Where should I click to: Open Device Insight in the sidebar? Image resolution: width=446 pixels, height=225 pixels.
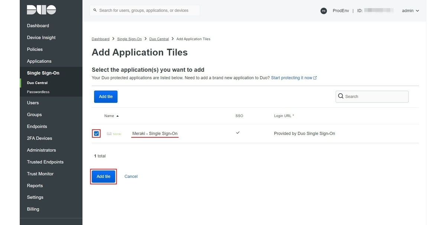tap(41, 37)
